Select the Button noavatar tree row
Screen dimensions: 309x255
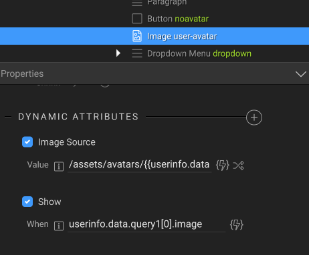(x=154, y=19)
